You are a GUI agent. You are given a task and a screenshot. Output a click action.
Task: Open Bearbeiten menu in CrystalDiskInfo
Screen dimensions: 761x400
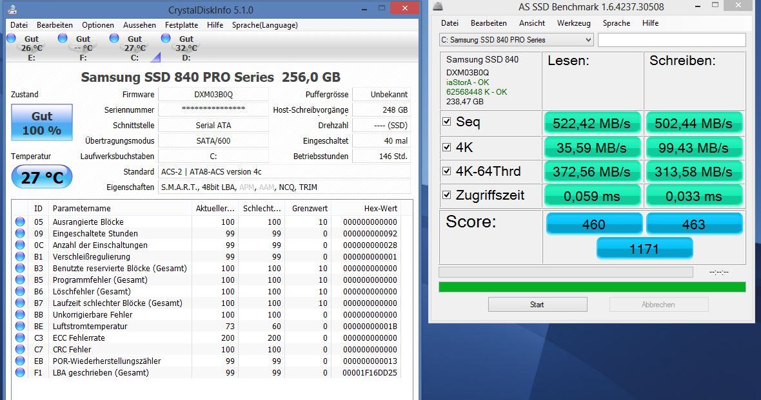(x=55, y=24)
